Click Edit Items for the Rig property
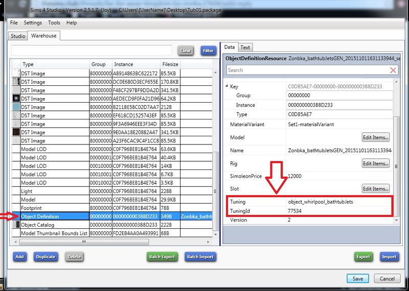This screenshot has height=291, width=409. [376, 163]
